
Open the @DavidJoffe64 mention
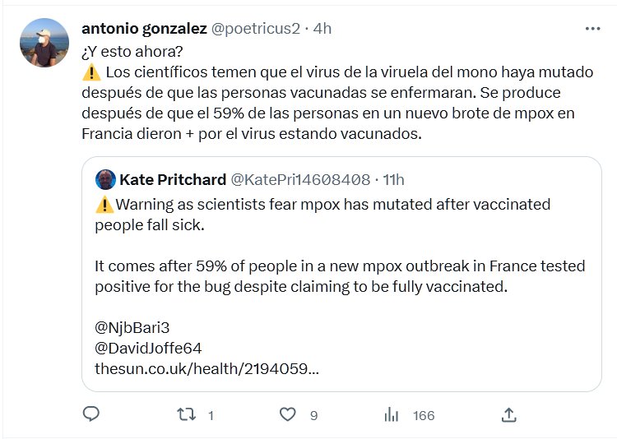(148, 347)
